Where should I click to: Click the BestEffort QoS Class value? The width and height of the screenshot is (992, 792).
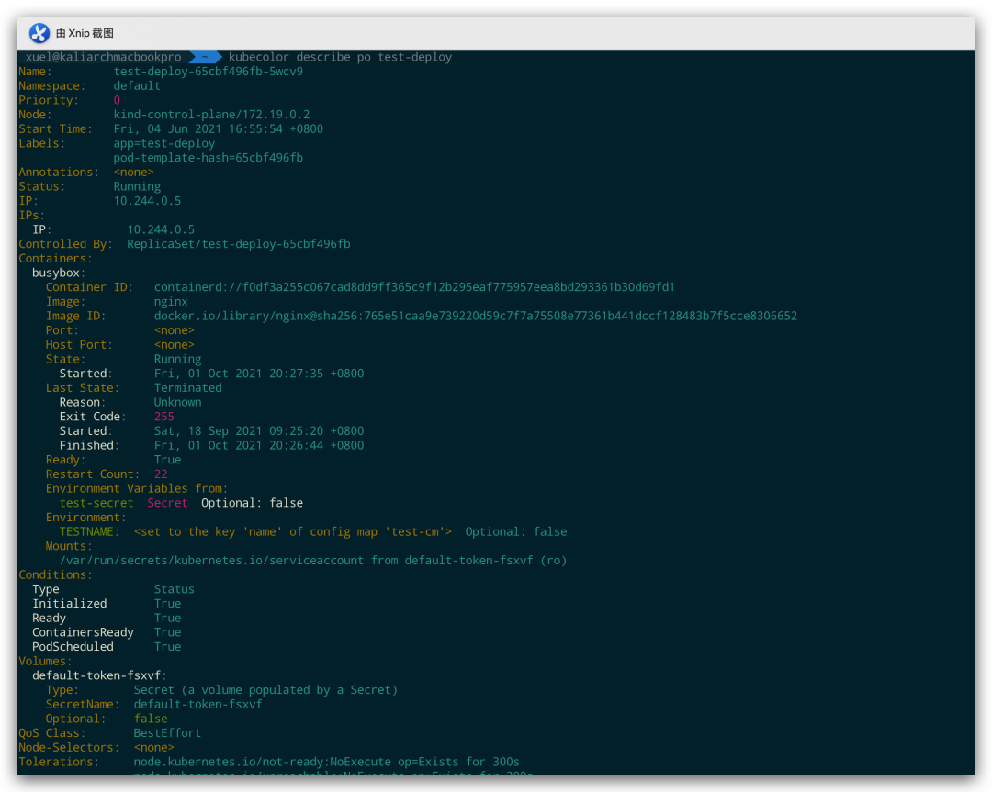167,733
